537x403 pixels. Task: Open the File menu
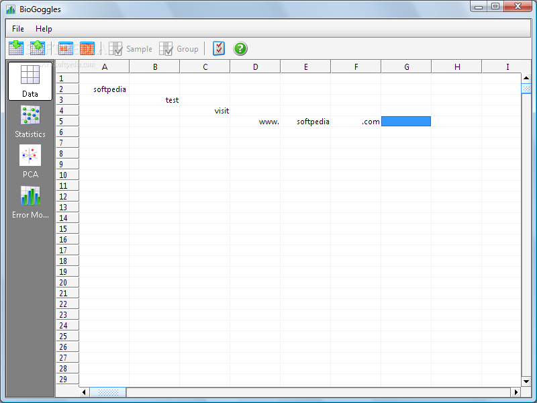(18, 29)
